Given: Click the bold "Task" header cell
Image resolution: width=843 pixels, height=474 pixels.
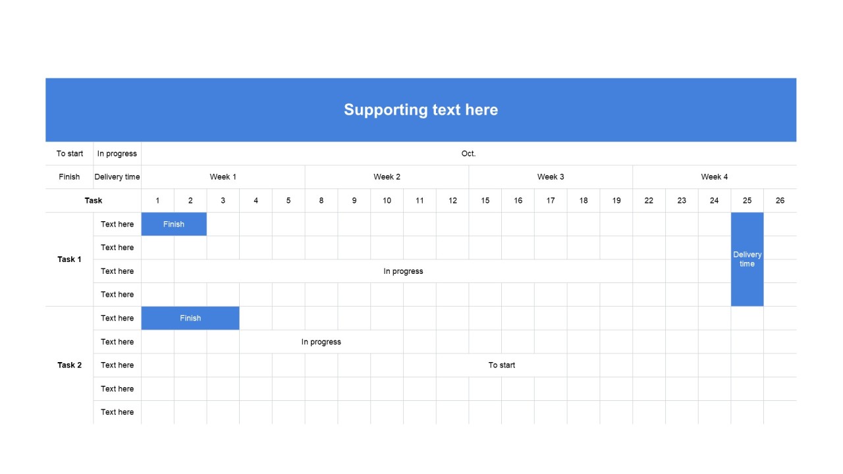Looking at the screenshot, I should pos(94,200).
